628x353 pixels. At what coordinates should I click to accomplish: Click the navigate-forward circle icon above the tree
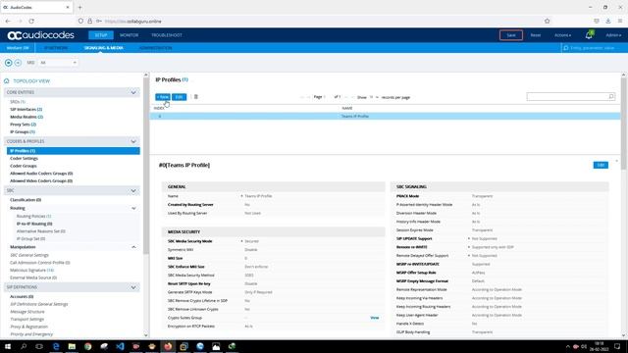point(18,63)
